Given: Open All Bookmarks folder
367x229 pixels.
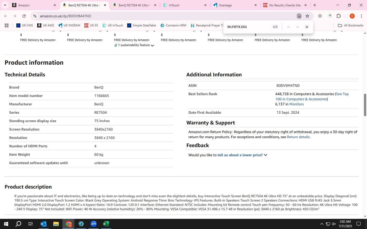Looking at the screenshot, I should (x=350, y=25).
